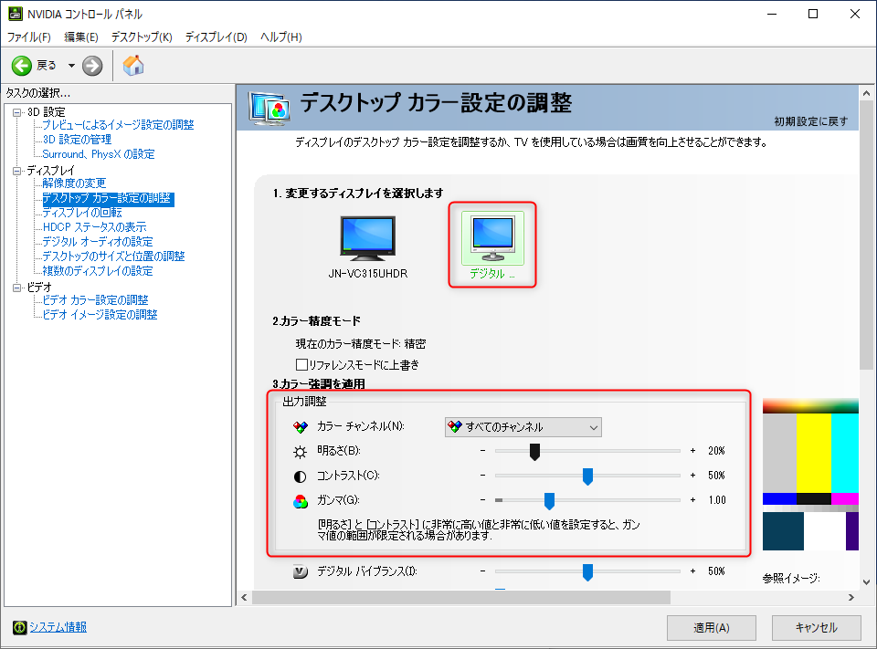
Task: Click the ガンマ color circles icon
Action: tap(301, 501)
